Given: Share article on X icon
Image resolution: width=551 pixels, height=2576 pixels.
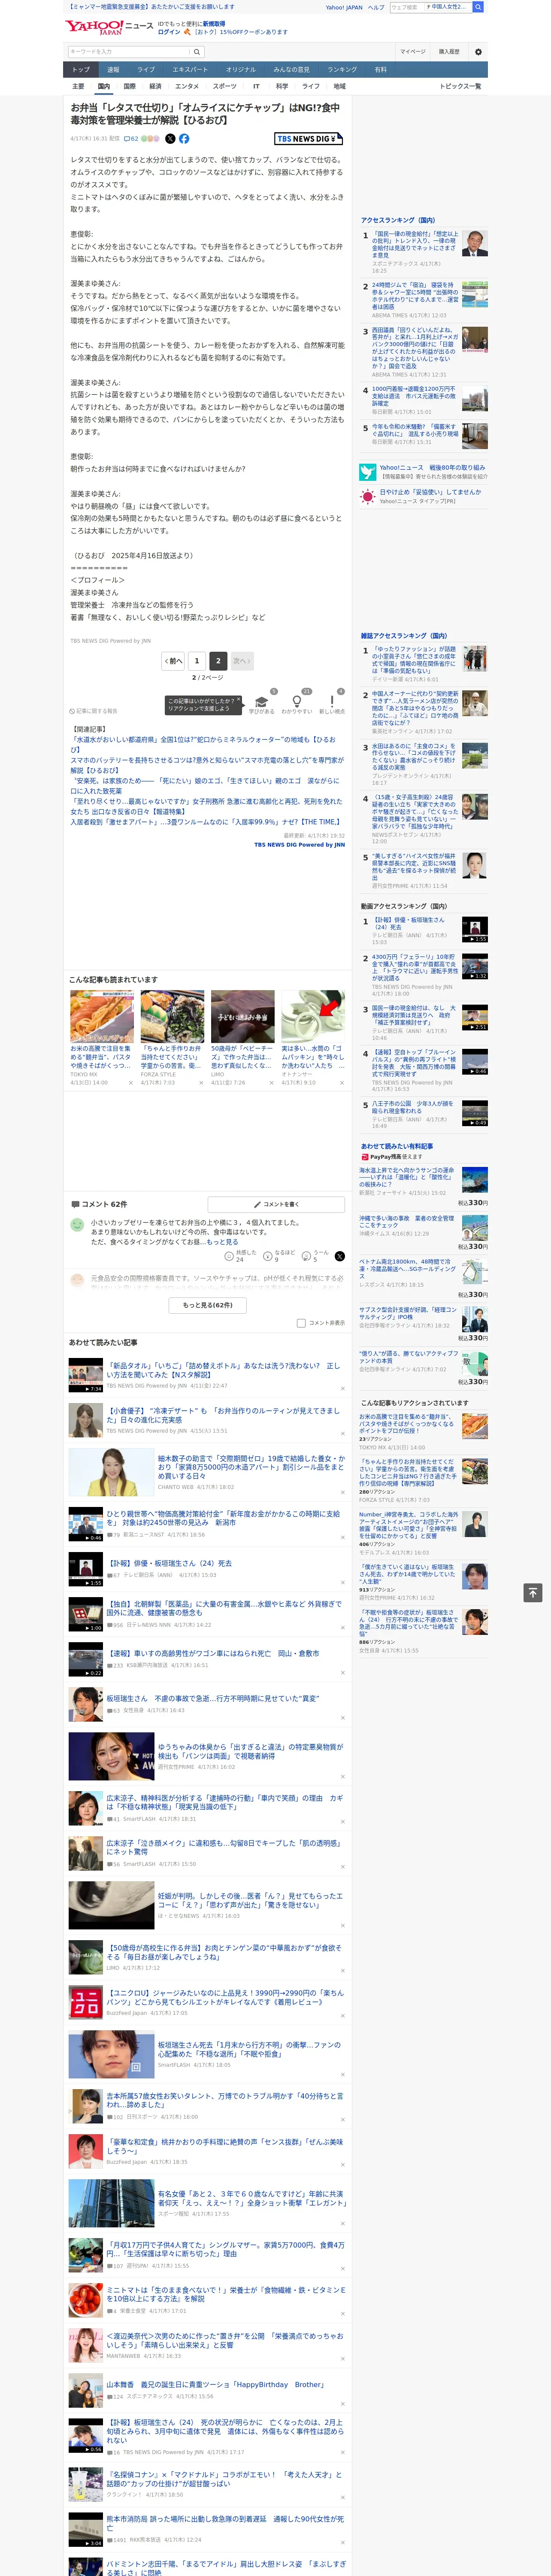Looking at the screenshot, I should pos(170,139).
